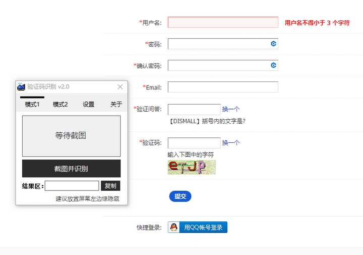Click the 输入下图中的字符 hint text
Viewport: 363px width, 255px height.
pos(191,154)
